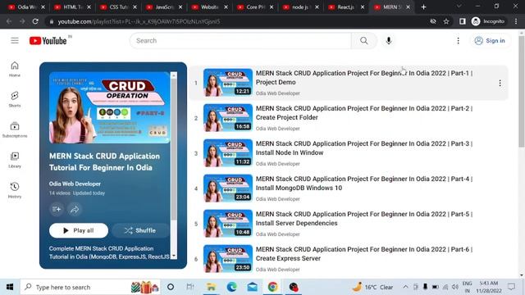The width and height of the screenshot is (525, 295).
Task: Save playlist to library icon
Action: pos(57,210)
